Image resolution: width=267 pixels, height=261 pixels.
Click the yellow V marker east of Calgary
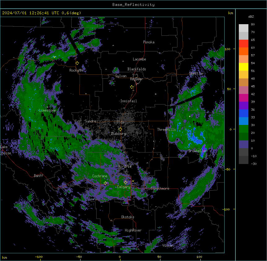tap(133, 181)
